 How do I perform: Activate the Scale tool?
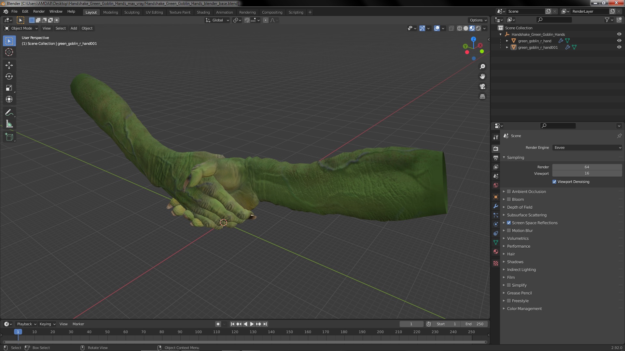[9, 88]
